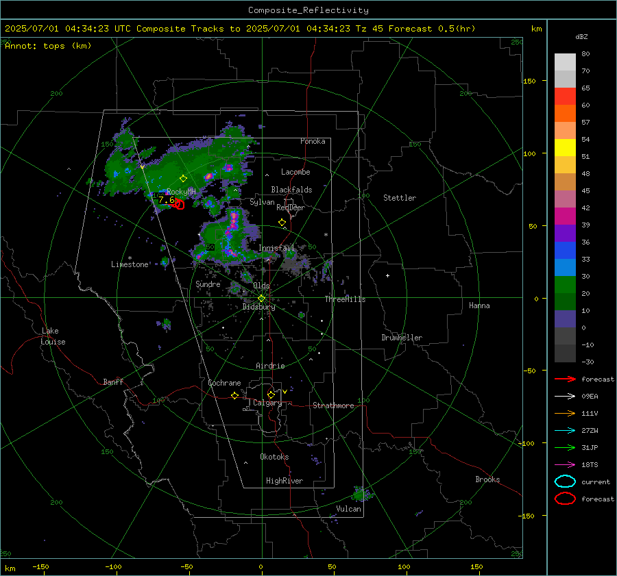This screenshot has width=617, height=576.
Task: Click the Strathmore city label
Action: [x=333, y=405]
